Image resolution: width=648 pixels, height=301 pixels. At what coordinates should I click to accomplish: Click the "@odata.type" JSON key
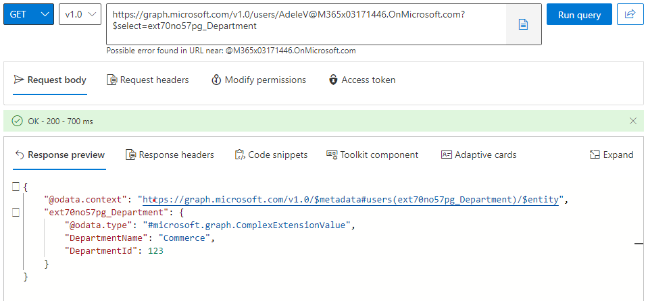(99, 225)
